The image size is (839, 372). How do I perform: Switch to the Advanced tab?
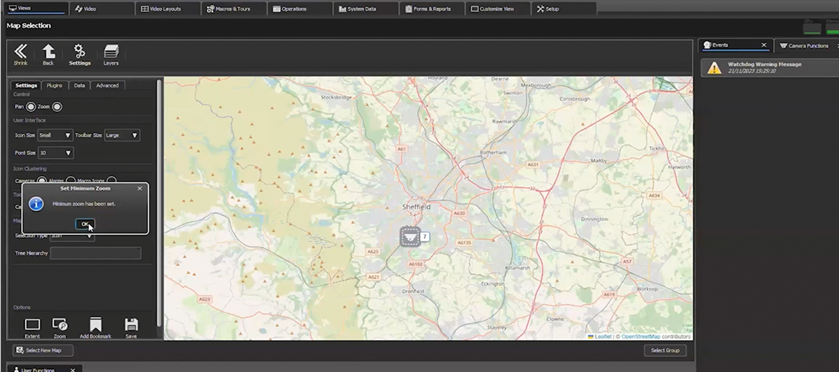coord(108,85)
